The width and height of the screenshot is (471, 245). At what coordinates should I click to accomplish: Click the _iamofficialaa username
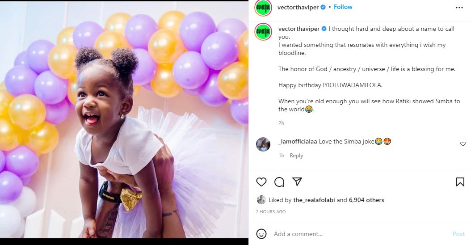pos(298,142)
